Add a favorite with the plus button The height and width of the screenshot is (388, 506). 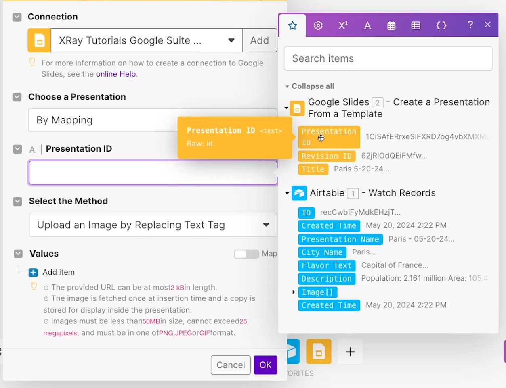[x=350, y=352]
